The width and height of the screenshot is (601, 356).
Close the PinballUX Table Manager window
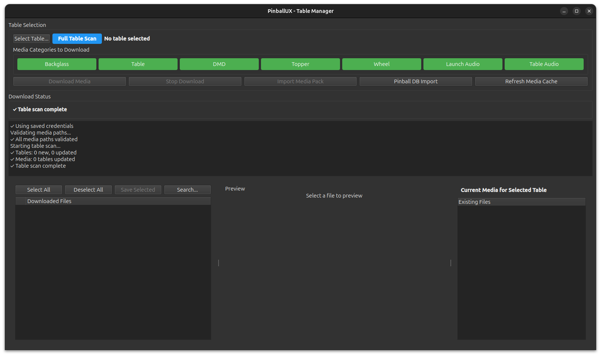coord(589,11)
